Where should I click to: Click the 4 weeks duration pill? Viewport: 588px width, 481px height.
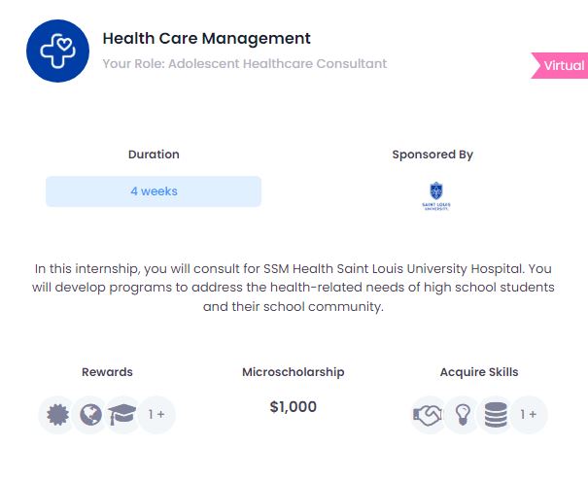tap(154, 191)
